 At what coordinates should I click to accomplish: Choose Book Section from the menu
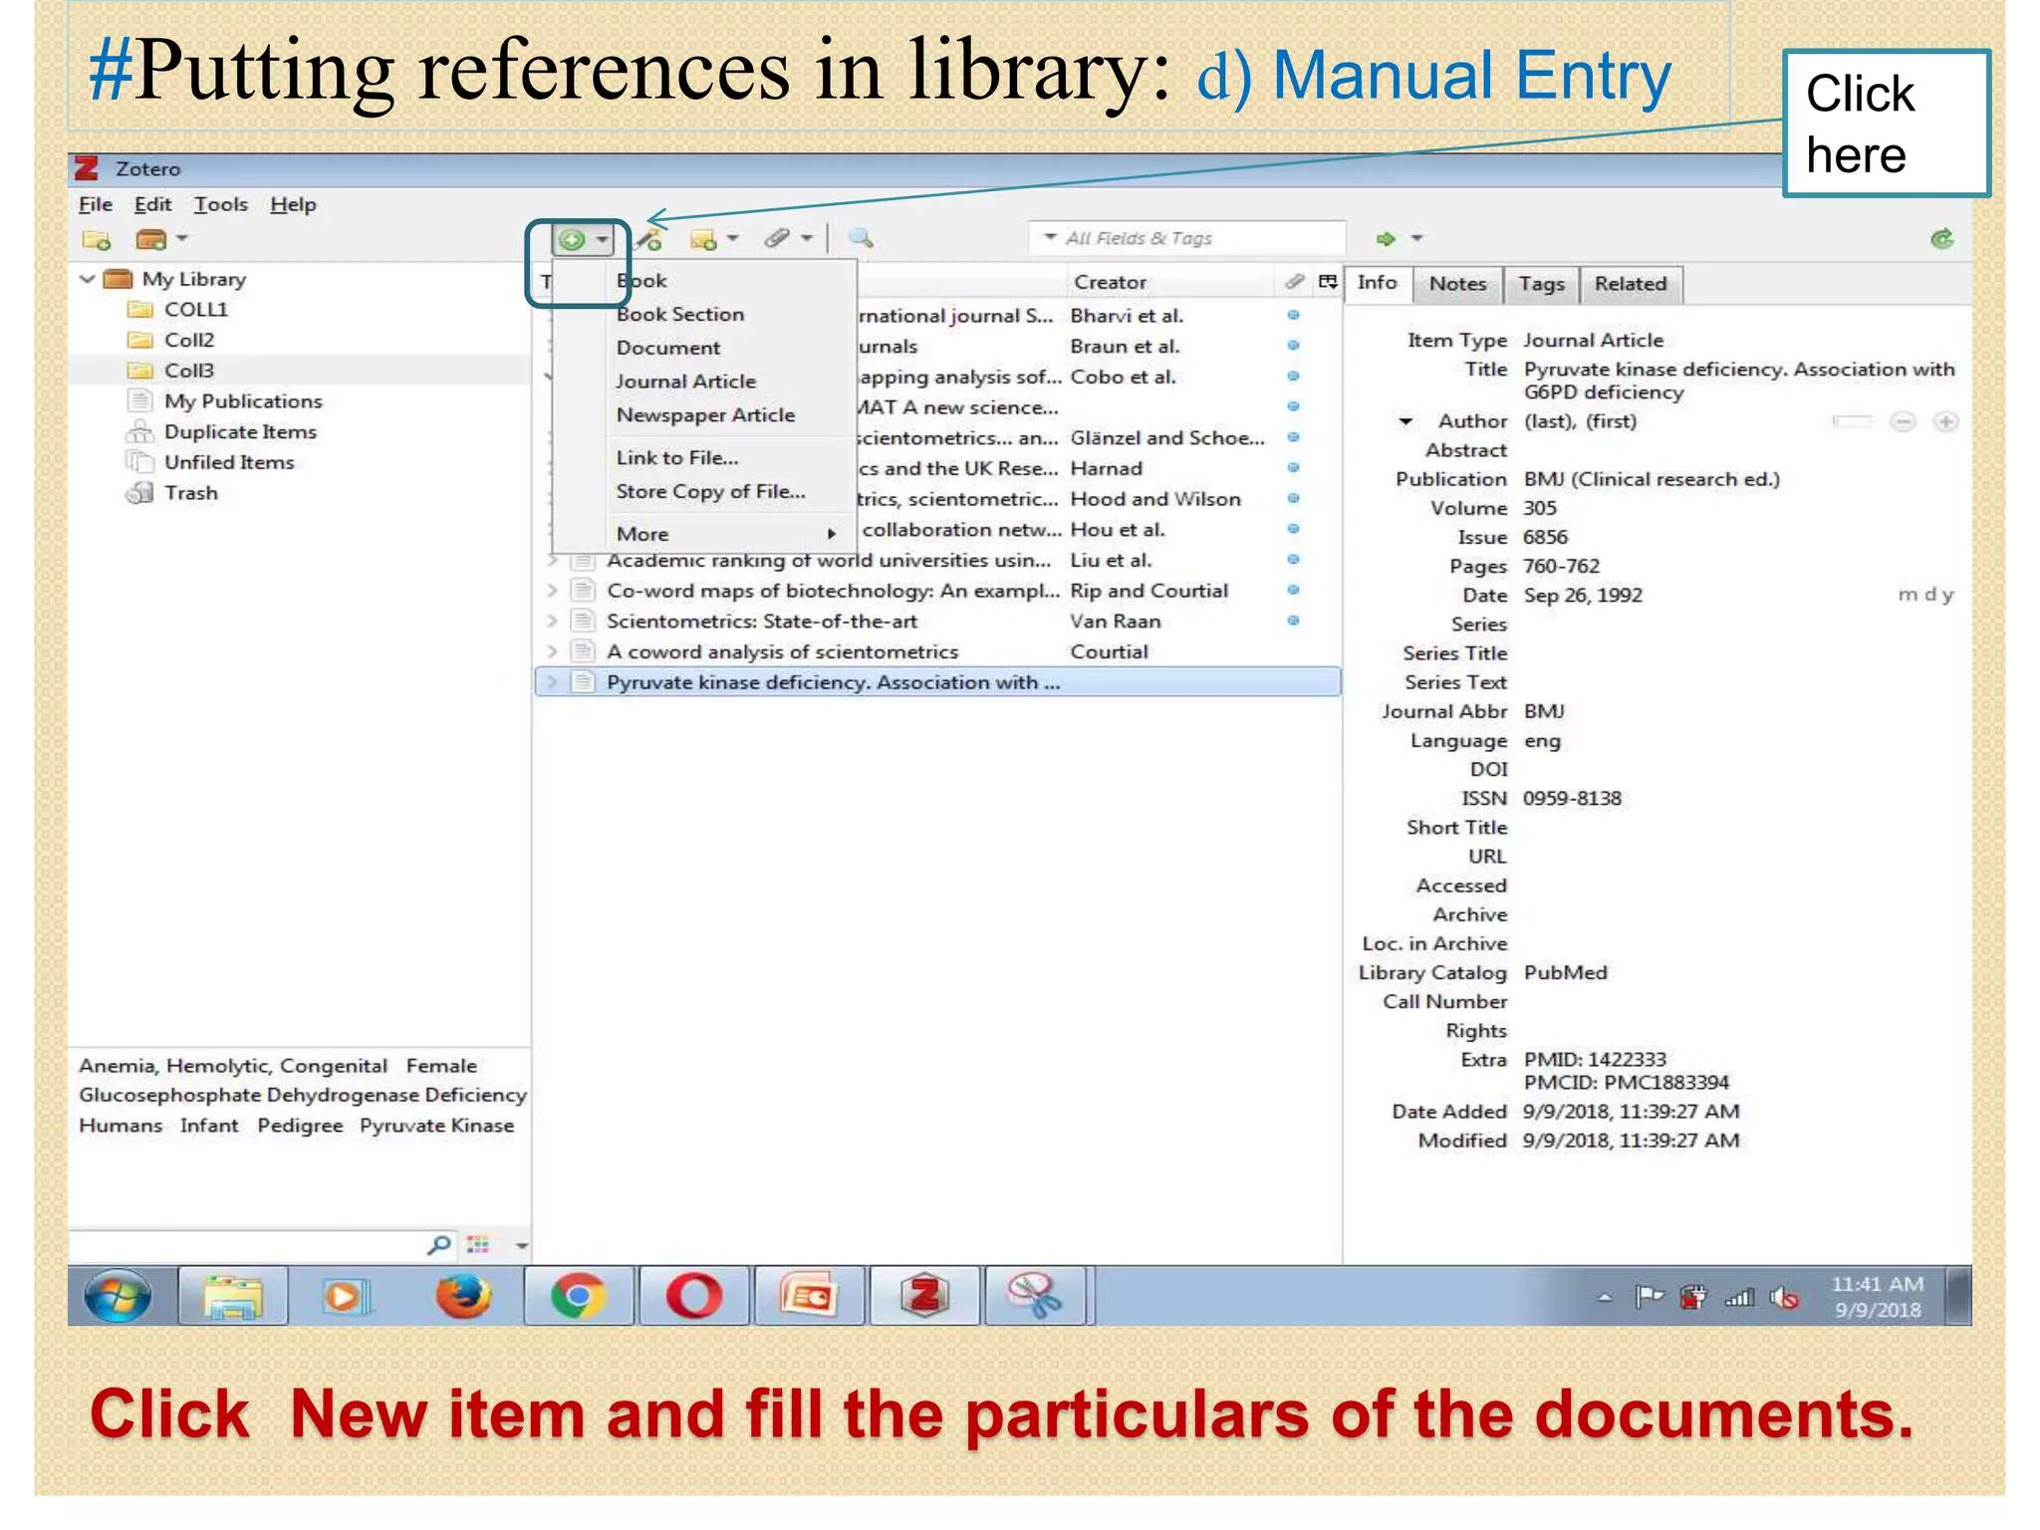click(x=705, y=315)
